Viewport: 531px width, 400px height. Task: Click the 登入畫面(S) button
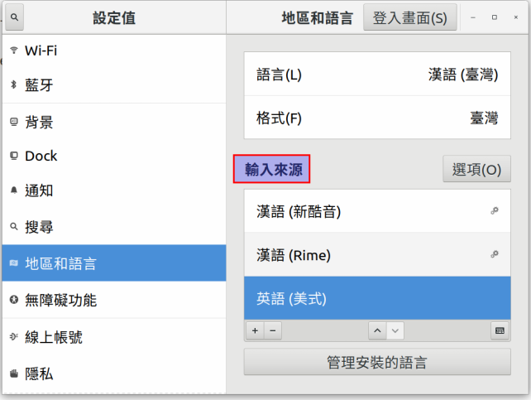coord(409,17)
